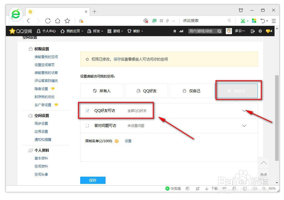Click the undo closed tab arrow icon

click(263, 21)
